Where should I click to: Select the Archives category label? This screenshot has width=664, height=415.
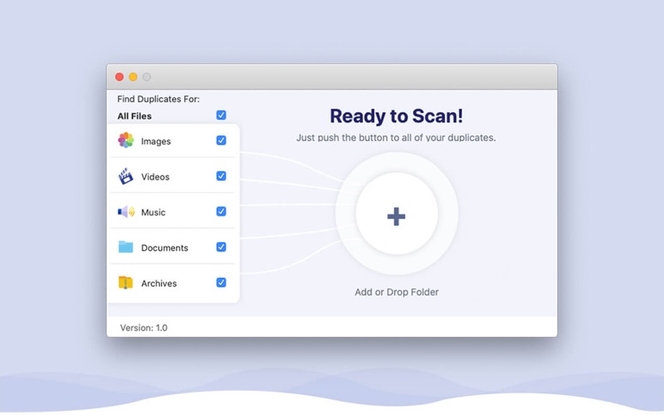pyautogui.click(x=159, y=284)
